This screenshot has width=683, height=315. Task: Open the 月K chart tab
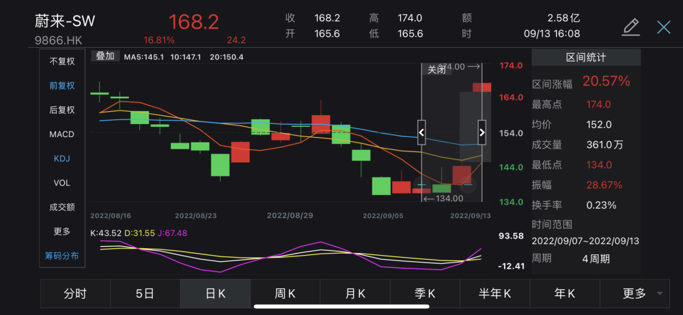click(x=355, y=294)
